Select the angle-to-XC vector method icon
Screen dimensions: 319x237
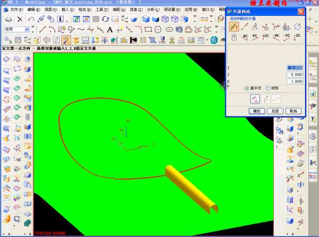[x=255, y=27]
